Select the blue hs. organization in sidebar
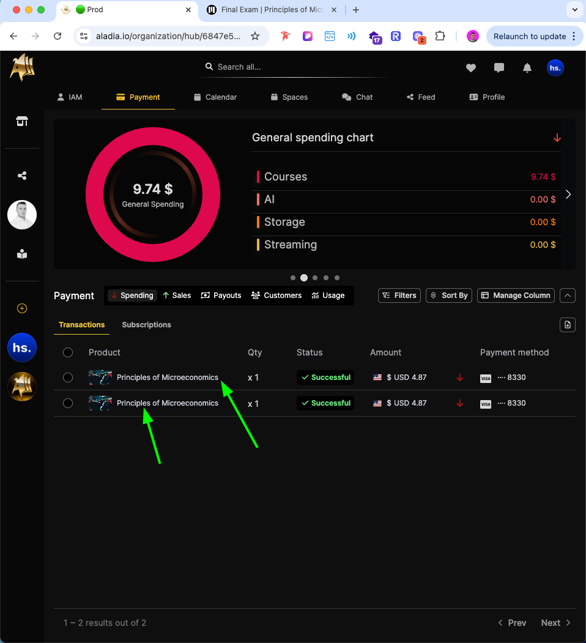This screenshot has width=586, height=643. (22, 348)
